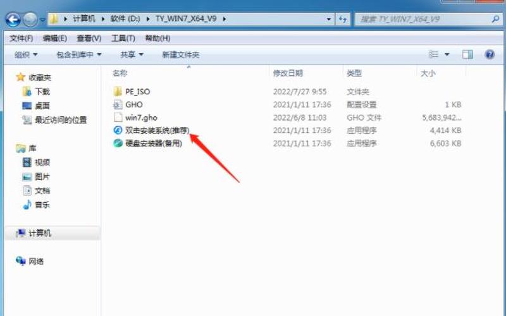Click the 6,603 KB size cell
506x316 pixels.
point(445,143)
